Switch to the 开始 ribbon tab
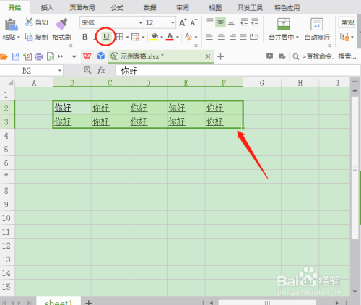Viewport: 361px width, 305px height. point(14,8)
